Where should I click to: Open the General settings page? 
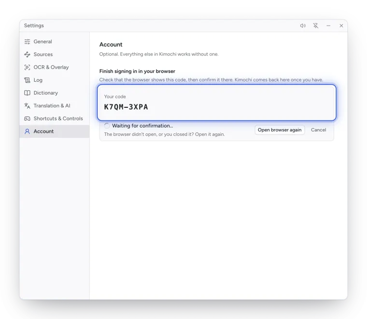click(55, 42)
